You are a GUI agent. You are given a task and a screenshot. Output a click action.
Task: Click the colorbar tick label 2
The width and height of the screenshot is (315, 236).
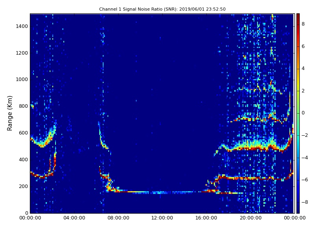point(303,91)
